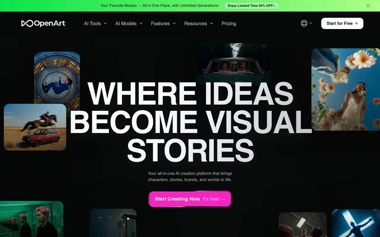This screenshot has width=380, height=237.
Task: Click the Start for Free button
Action: pyautogui.click(x=342, y=23)
